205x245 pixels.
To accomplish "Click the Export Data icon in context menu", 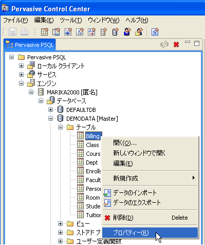I will click(107, 203).
